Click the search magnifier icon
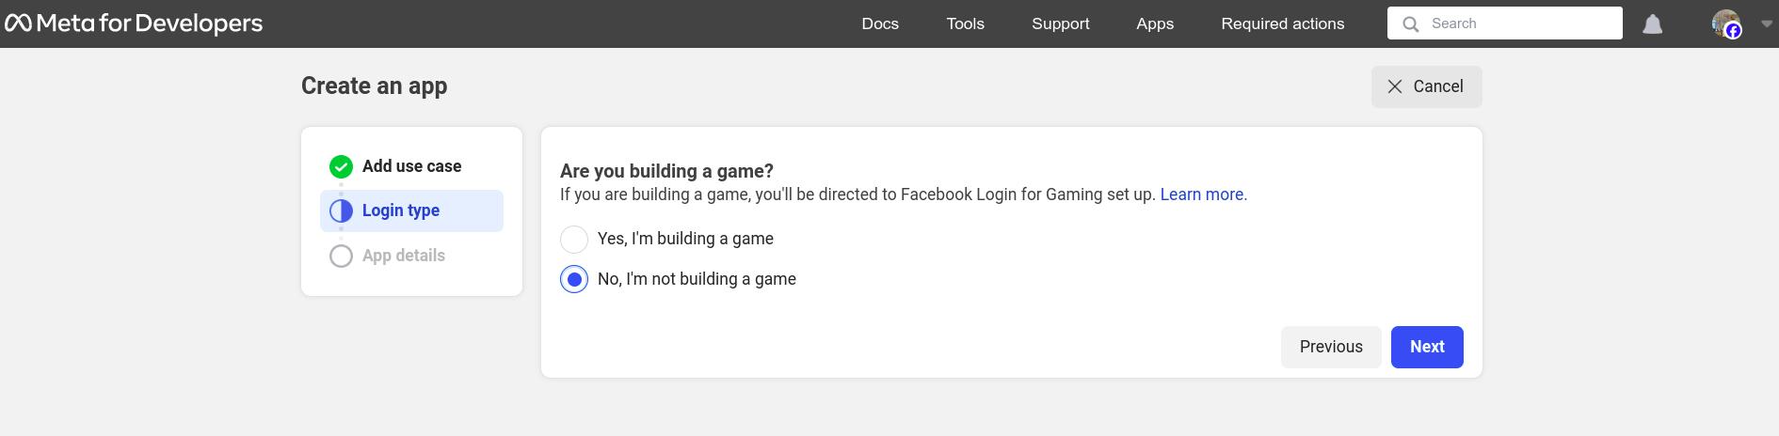This screenshot has height=436, width=1779. tap(1410, 23)
